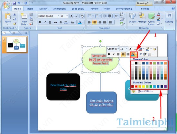This screenshot has width=177, height=134.
Task: Pick standard yellow color swatch
Action: click(x=144, y=86)
